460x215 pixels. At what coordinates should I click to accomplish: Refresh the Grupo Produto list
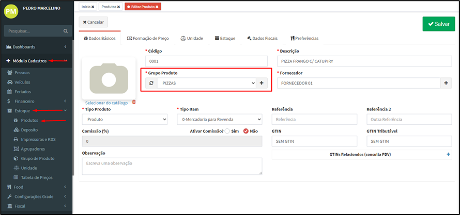tap(151, 83)
